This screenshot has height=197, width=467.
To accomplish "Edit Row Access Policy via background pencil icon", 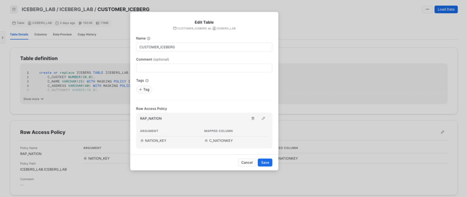I will (442, 132).
